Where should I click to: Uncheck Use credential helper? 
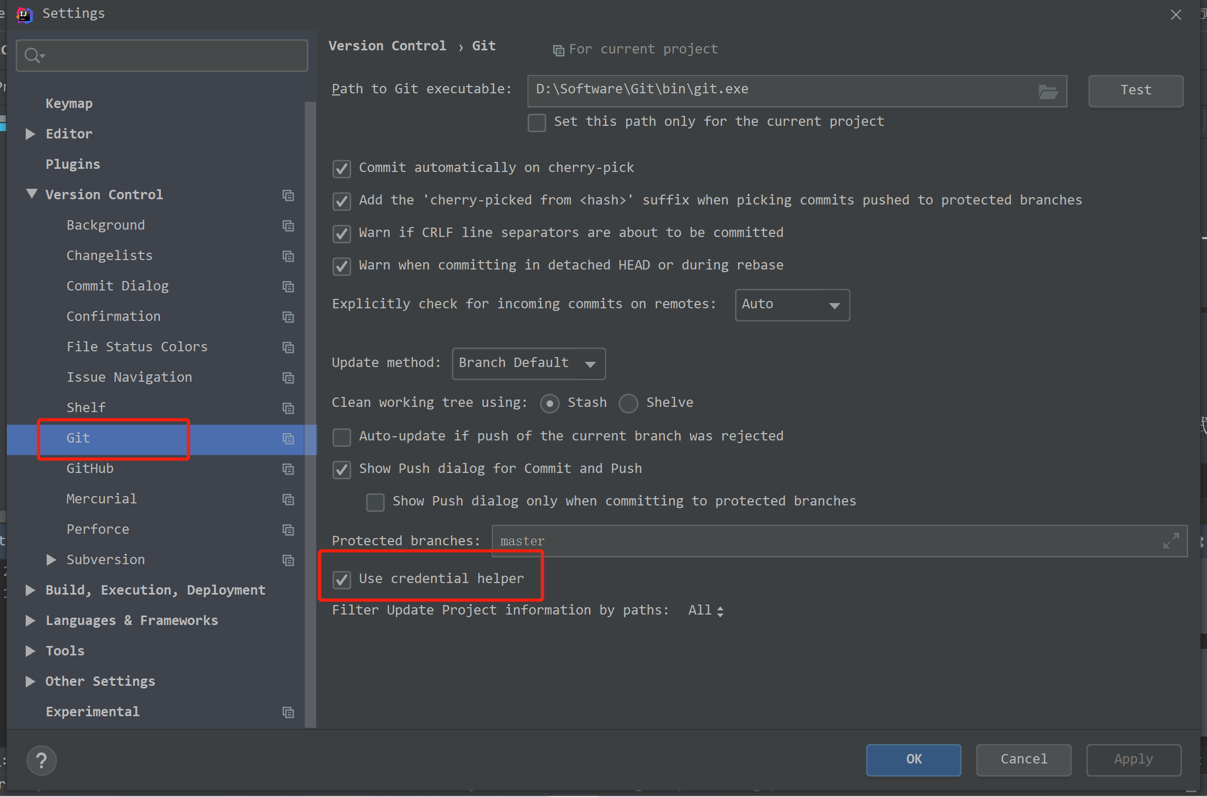click(341, 580)
